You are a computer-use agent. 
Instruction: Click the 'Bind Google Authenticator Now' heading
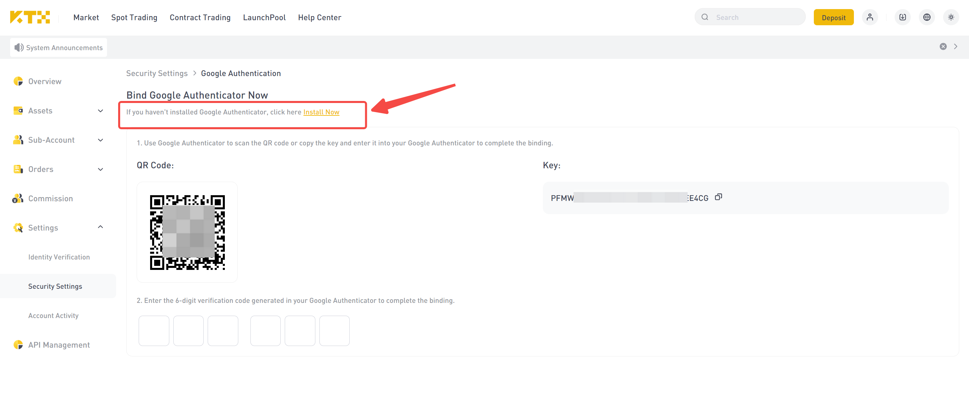pyautogui.click(x=197, y=95)
